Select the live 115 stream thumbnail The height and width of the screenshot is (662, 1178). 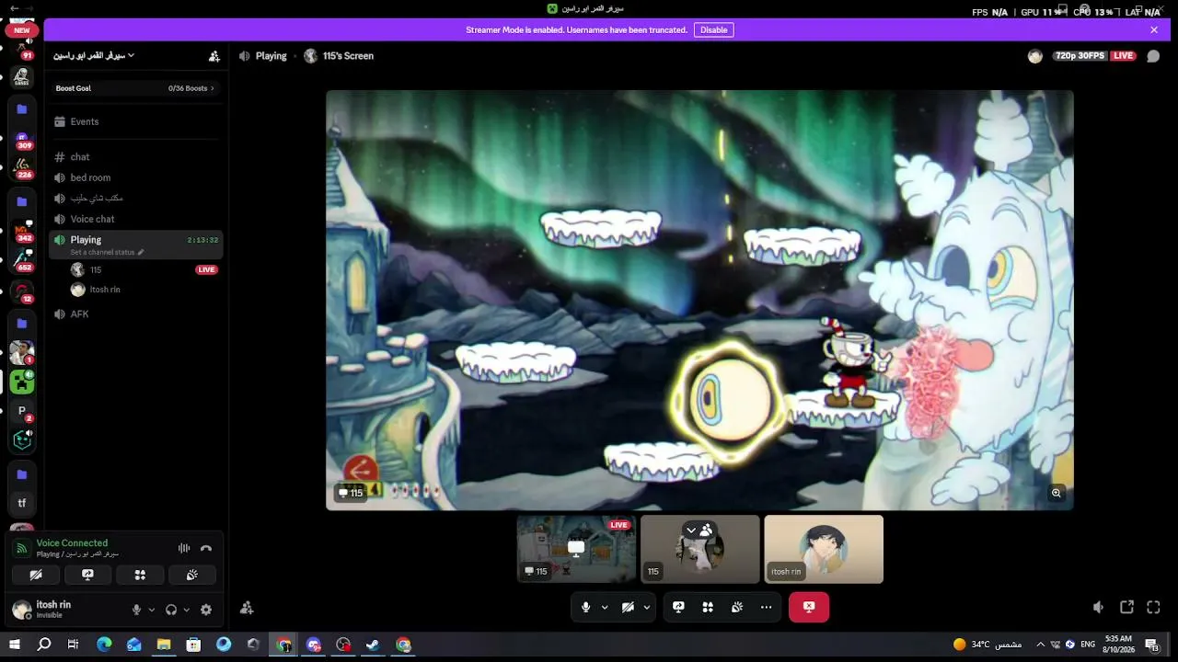tap(576, 549)
